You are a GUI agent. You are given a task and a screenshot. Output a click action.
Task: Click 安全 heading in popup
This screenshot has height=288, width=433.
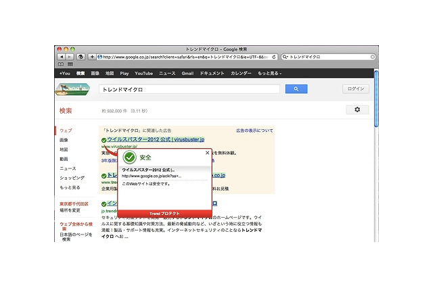[145, 158]
